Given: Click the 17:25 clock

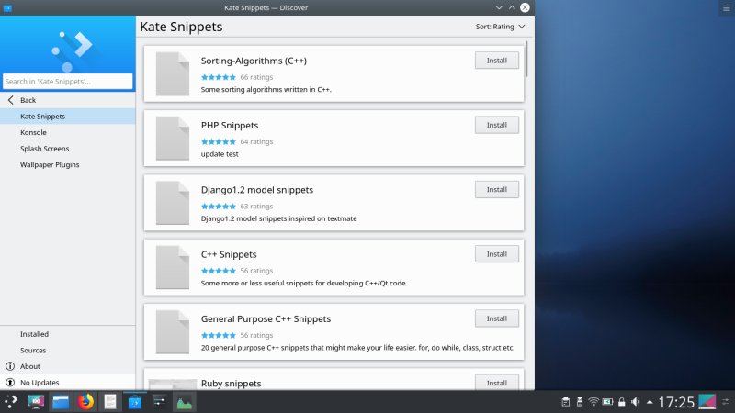Looking at the screenshot, I should click(x=676, y=402).
